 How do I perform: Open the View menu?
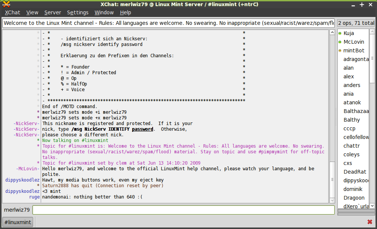click(32, 12)
